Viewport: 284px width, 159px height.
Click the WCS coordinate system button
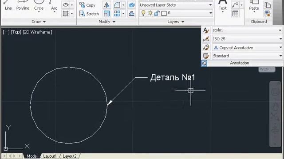pyautogui.click(x=267, y=69)
